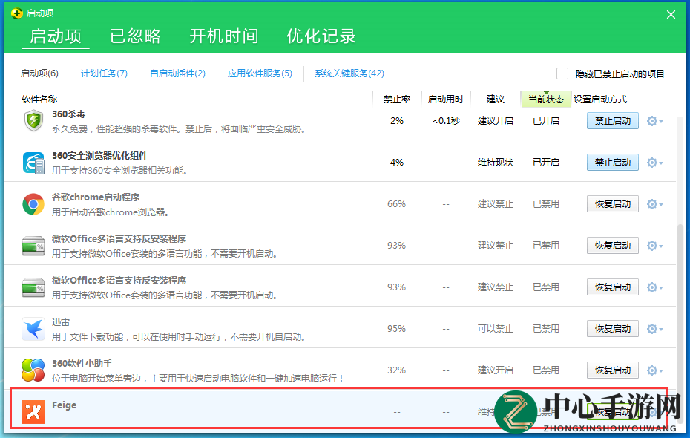Click 谷歌chrome启动程序 name text
The height and width of the screenshot is (438, 690).
pos(96,197)
